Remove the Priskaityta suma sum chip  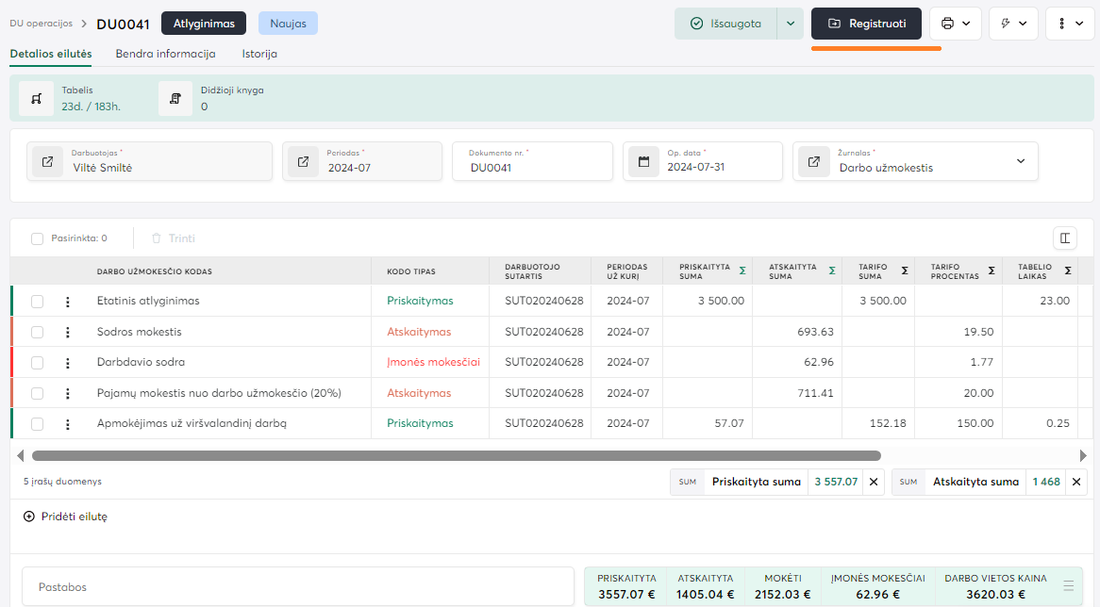tap(873, 482)
